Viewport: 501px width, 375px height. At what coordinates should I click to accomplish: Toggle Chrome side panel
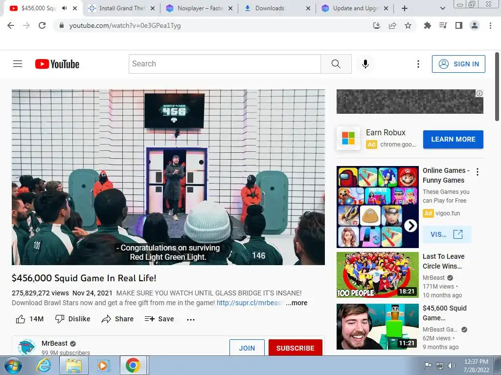tap(459, 25)
